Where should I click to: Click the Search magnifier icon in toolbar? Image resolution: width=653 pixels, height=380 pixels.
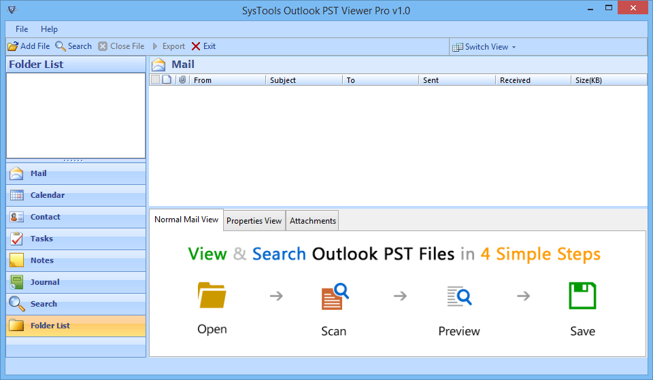[x=61, y=46]
